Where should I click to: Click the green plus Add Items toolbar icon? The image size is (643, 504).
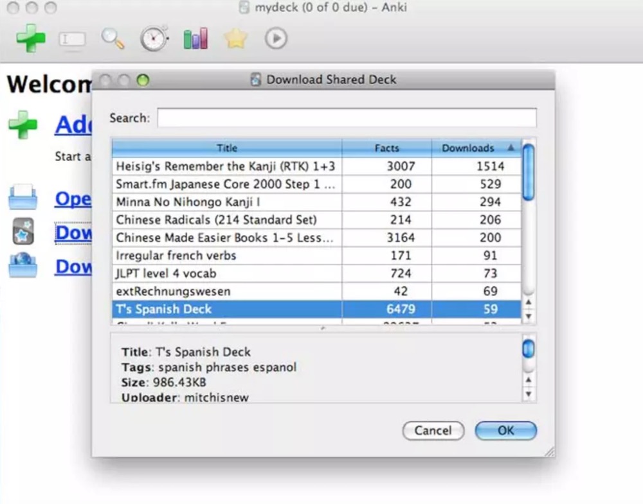[31, 39]
